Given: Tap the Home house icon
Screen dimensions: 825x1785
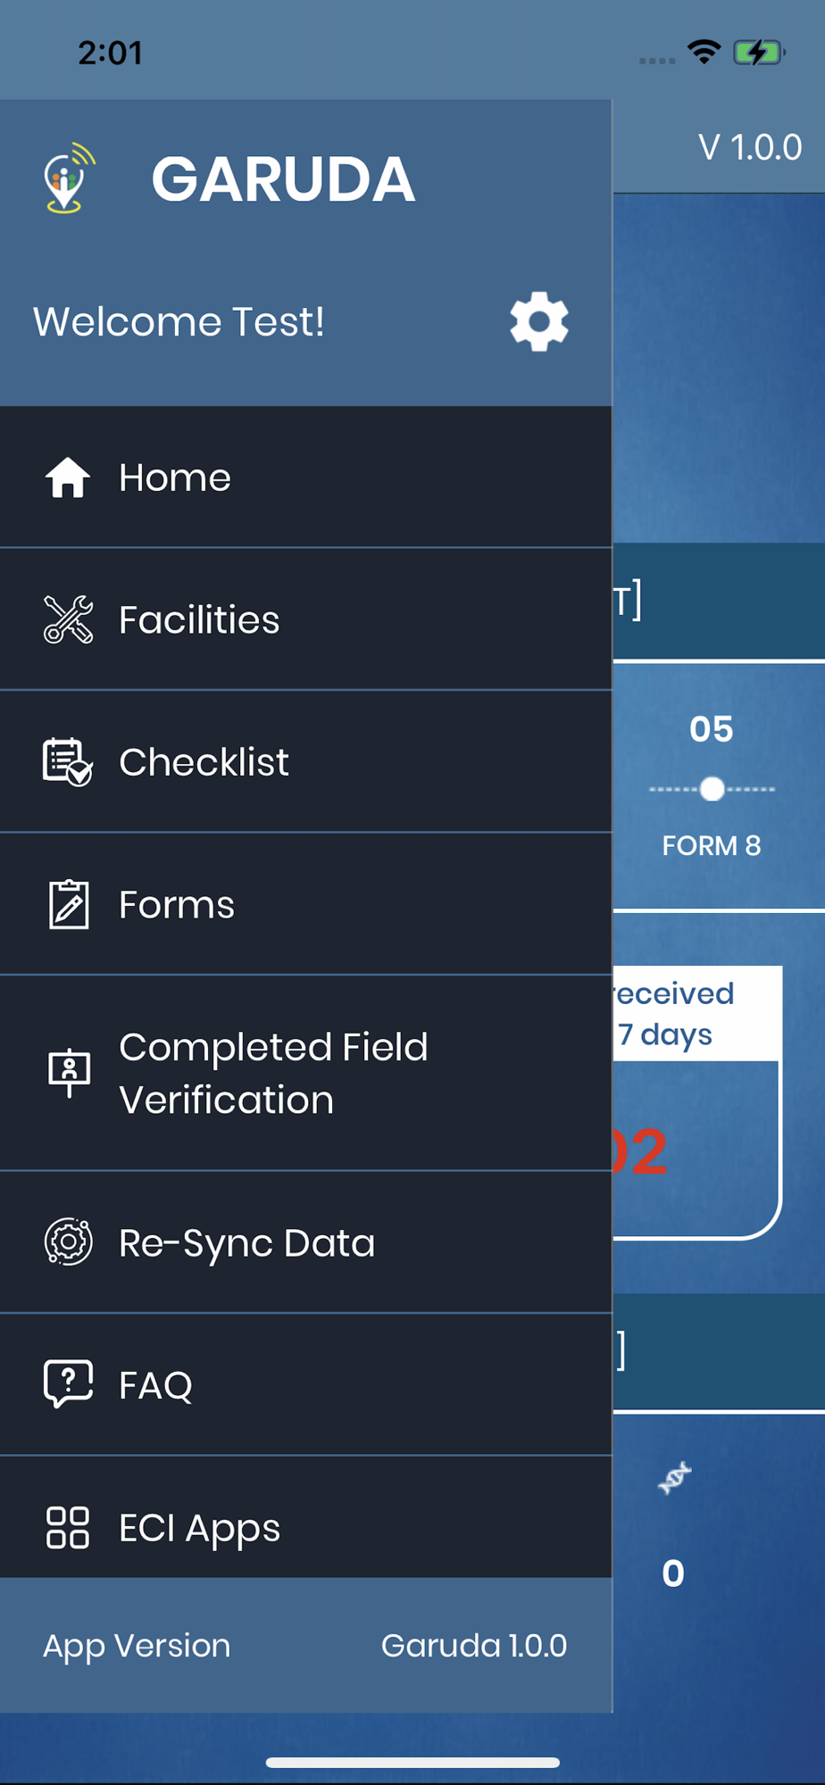Looking at the screenshot, I should pos(68,477).
